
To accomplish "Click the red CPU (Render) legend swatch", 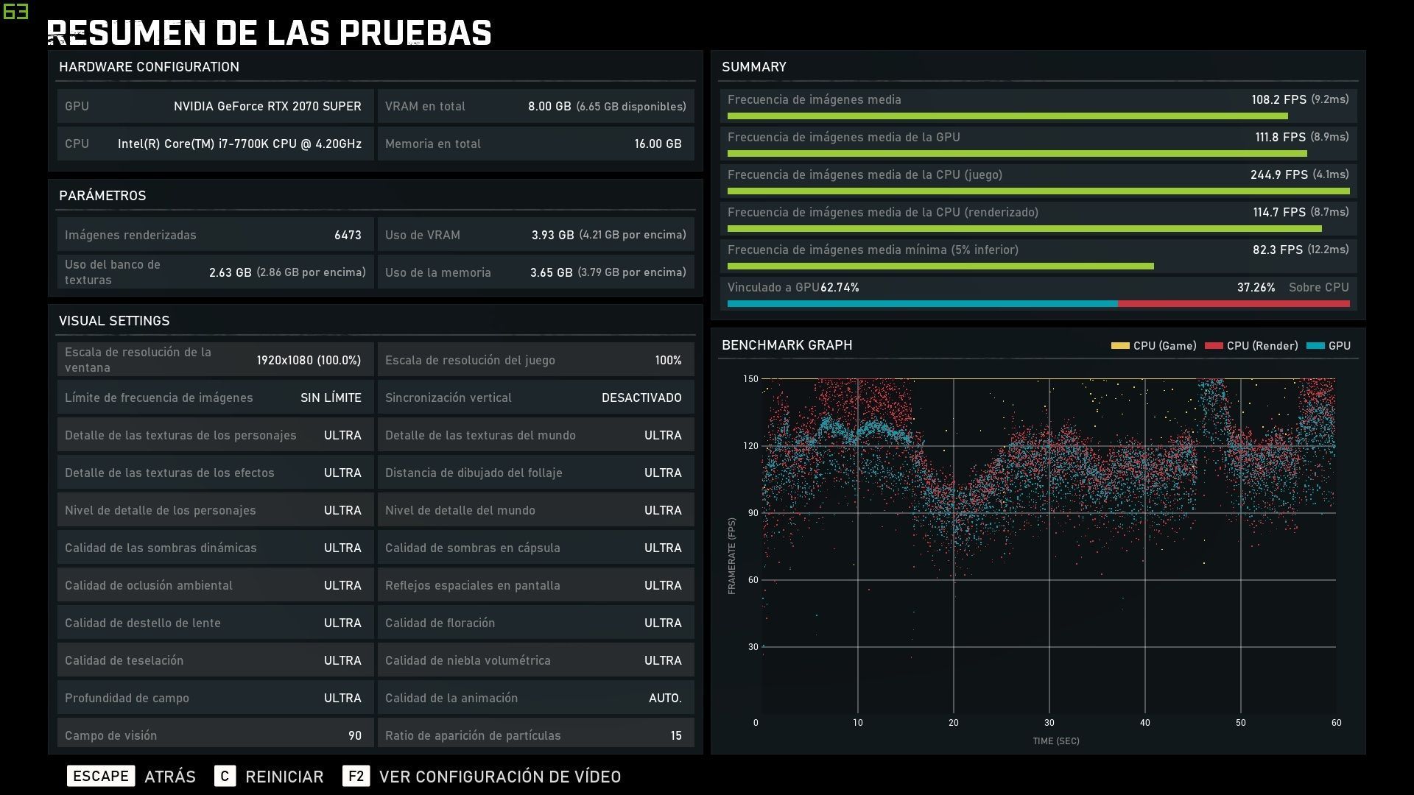I will [1213, 346].
